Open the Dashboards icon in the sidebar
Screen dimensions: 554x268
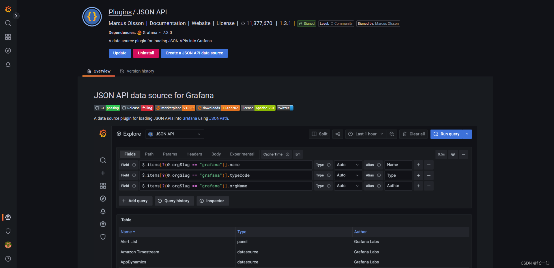pyautogui.click(x=8, y=37)
